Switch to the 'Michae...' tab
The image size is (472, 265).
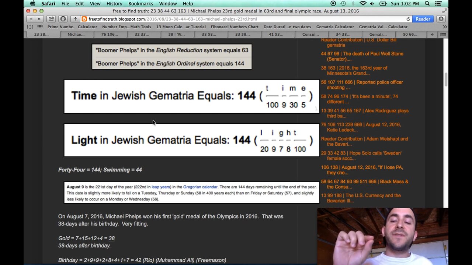76,34
